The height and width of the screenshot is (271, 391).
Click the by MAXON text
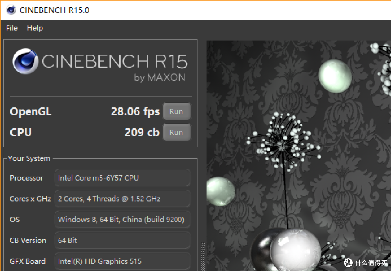pyautogui.click(x=160, y=77)
